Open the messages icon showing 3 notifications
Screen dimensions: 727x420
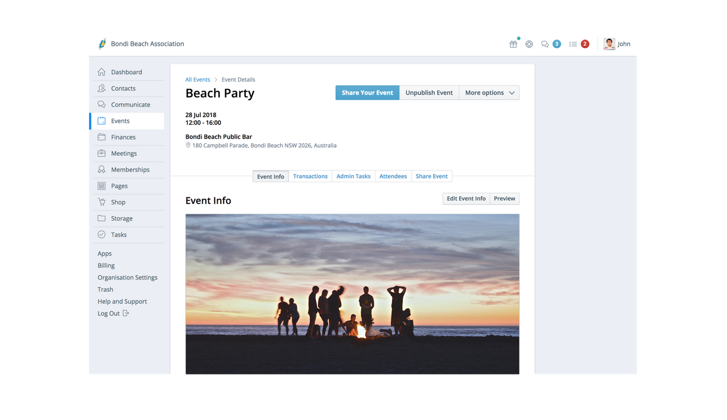click(x=545, y=44)
